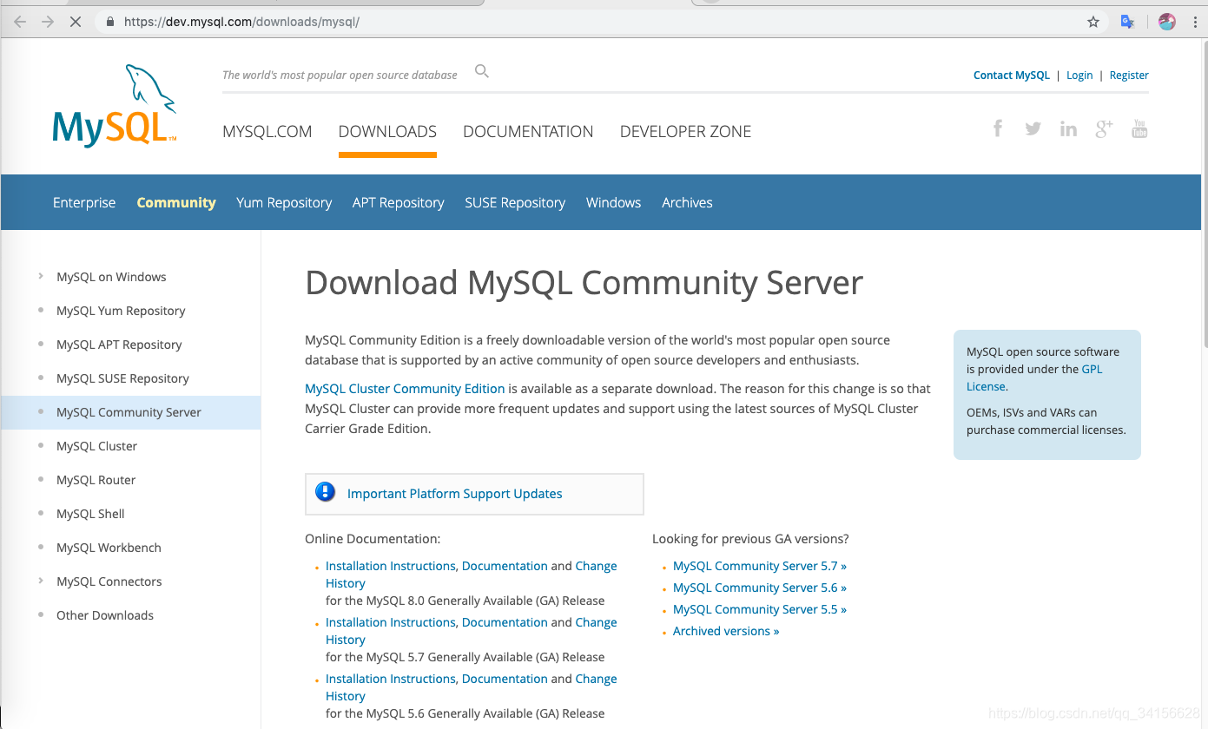
Task: Open the MYSQL.COM main tab
Action: click(x=267, y=131)
